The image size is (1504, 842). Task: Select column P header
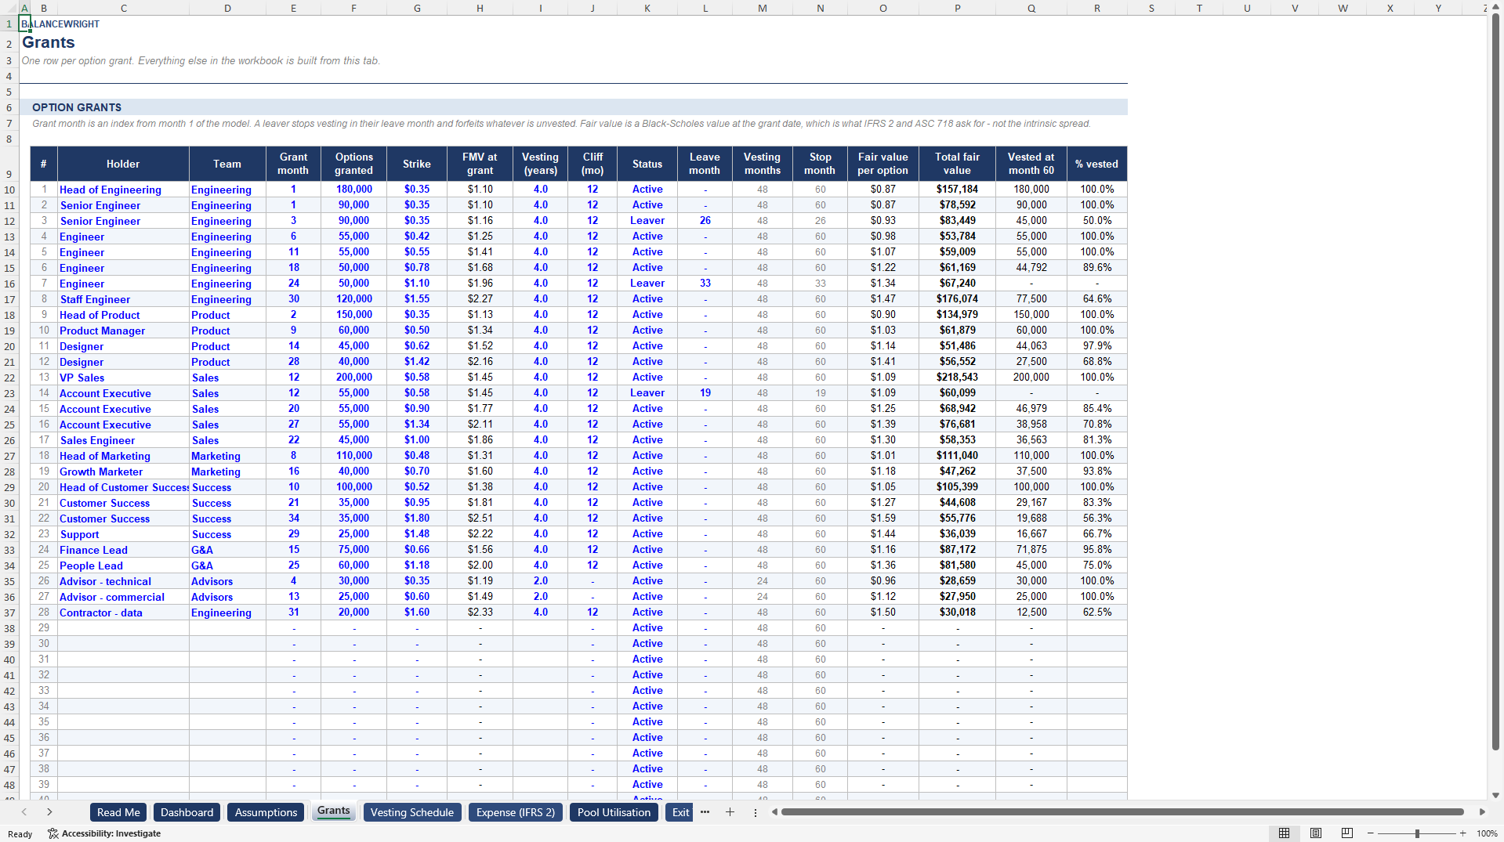point(957,8)
